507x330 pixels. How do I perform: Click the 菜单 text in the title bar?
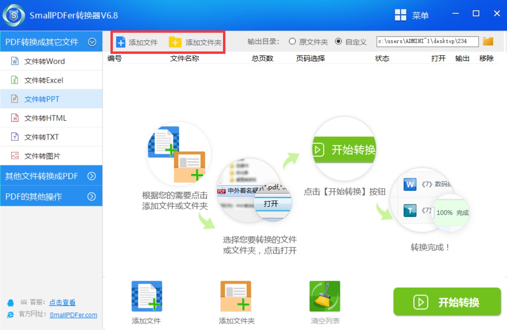tap(420, 16)
